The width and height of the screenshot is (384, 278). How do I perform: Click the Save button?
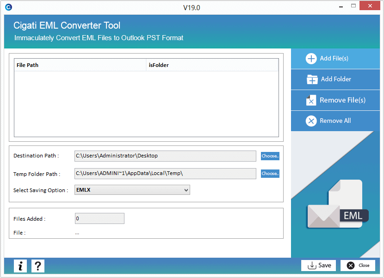[x=318, y=265]
